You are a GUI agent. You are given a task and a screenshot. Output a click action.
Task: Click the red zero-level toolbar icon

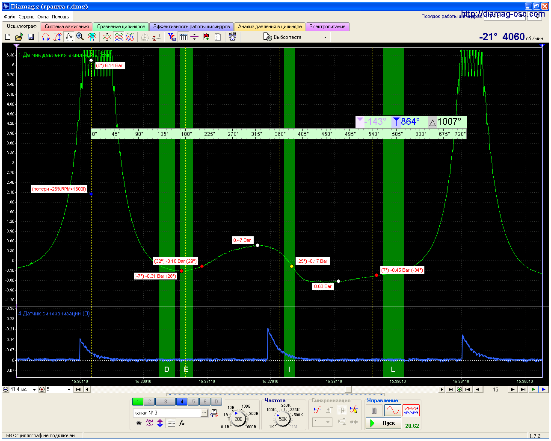157,37
